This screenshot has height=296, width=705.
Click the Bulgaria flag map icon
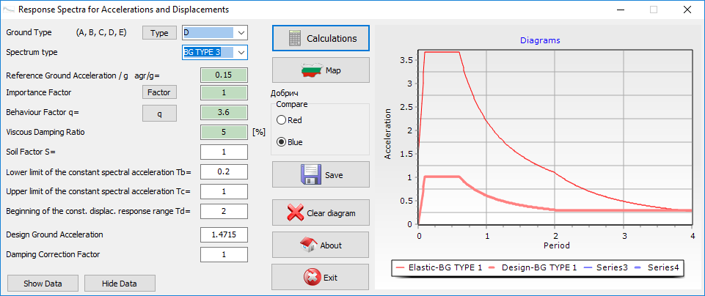tap(312, 70)
